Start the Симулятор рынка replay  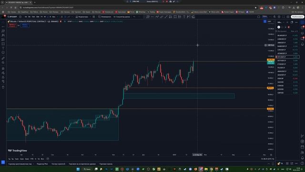[x=122, y=17]
